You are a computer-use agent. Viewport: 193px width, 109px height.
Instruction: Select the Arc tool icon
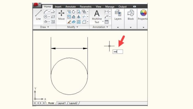(45, 12)
